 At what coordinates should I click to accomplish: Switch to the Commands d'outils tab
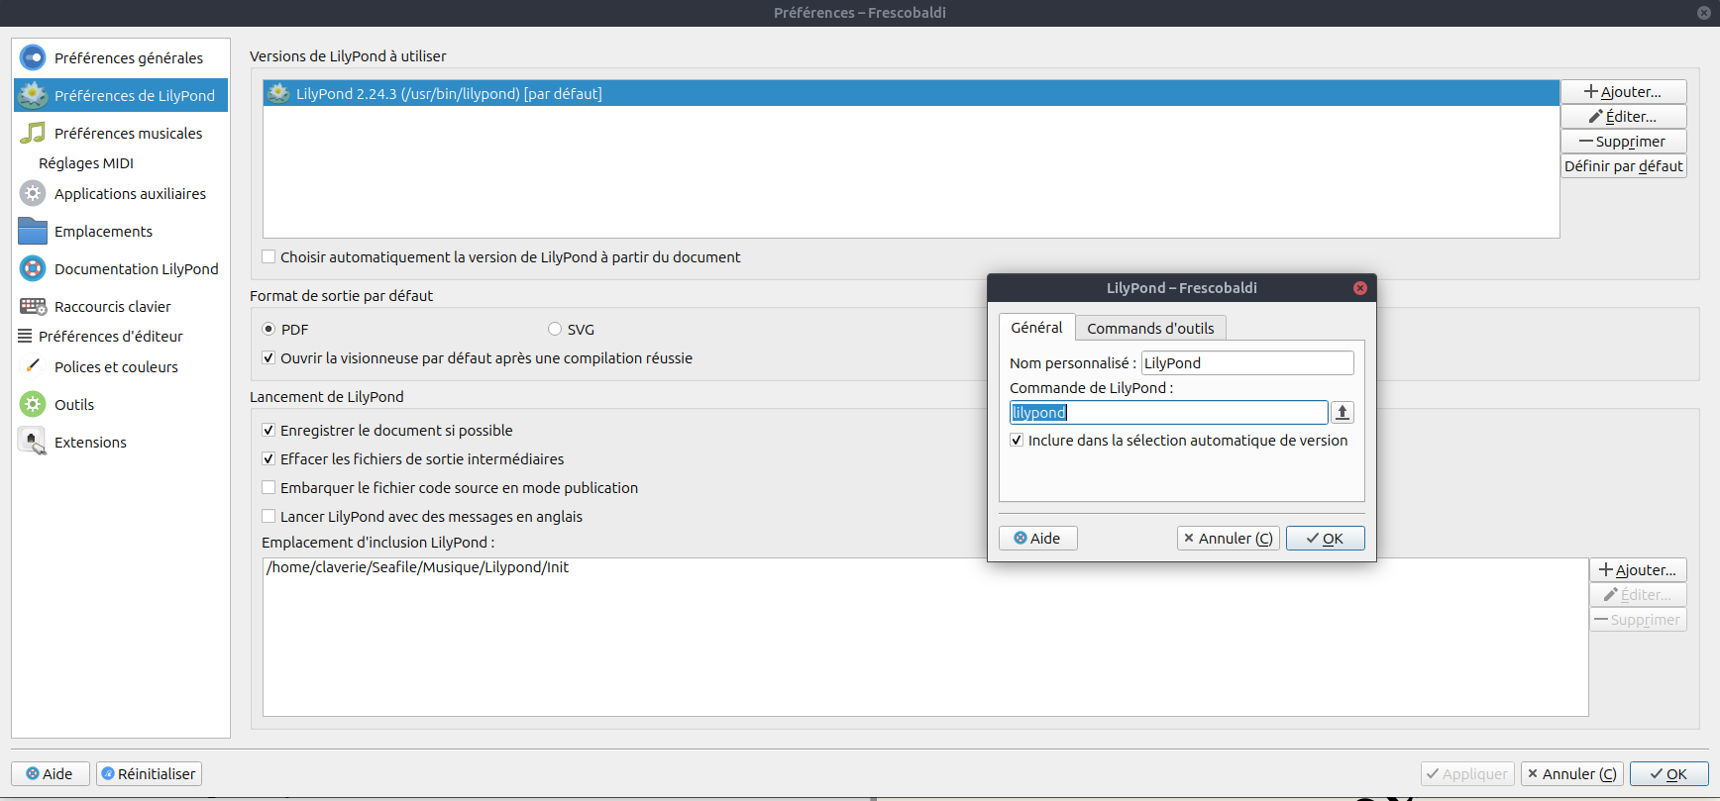1150,328
